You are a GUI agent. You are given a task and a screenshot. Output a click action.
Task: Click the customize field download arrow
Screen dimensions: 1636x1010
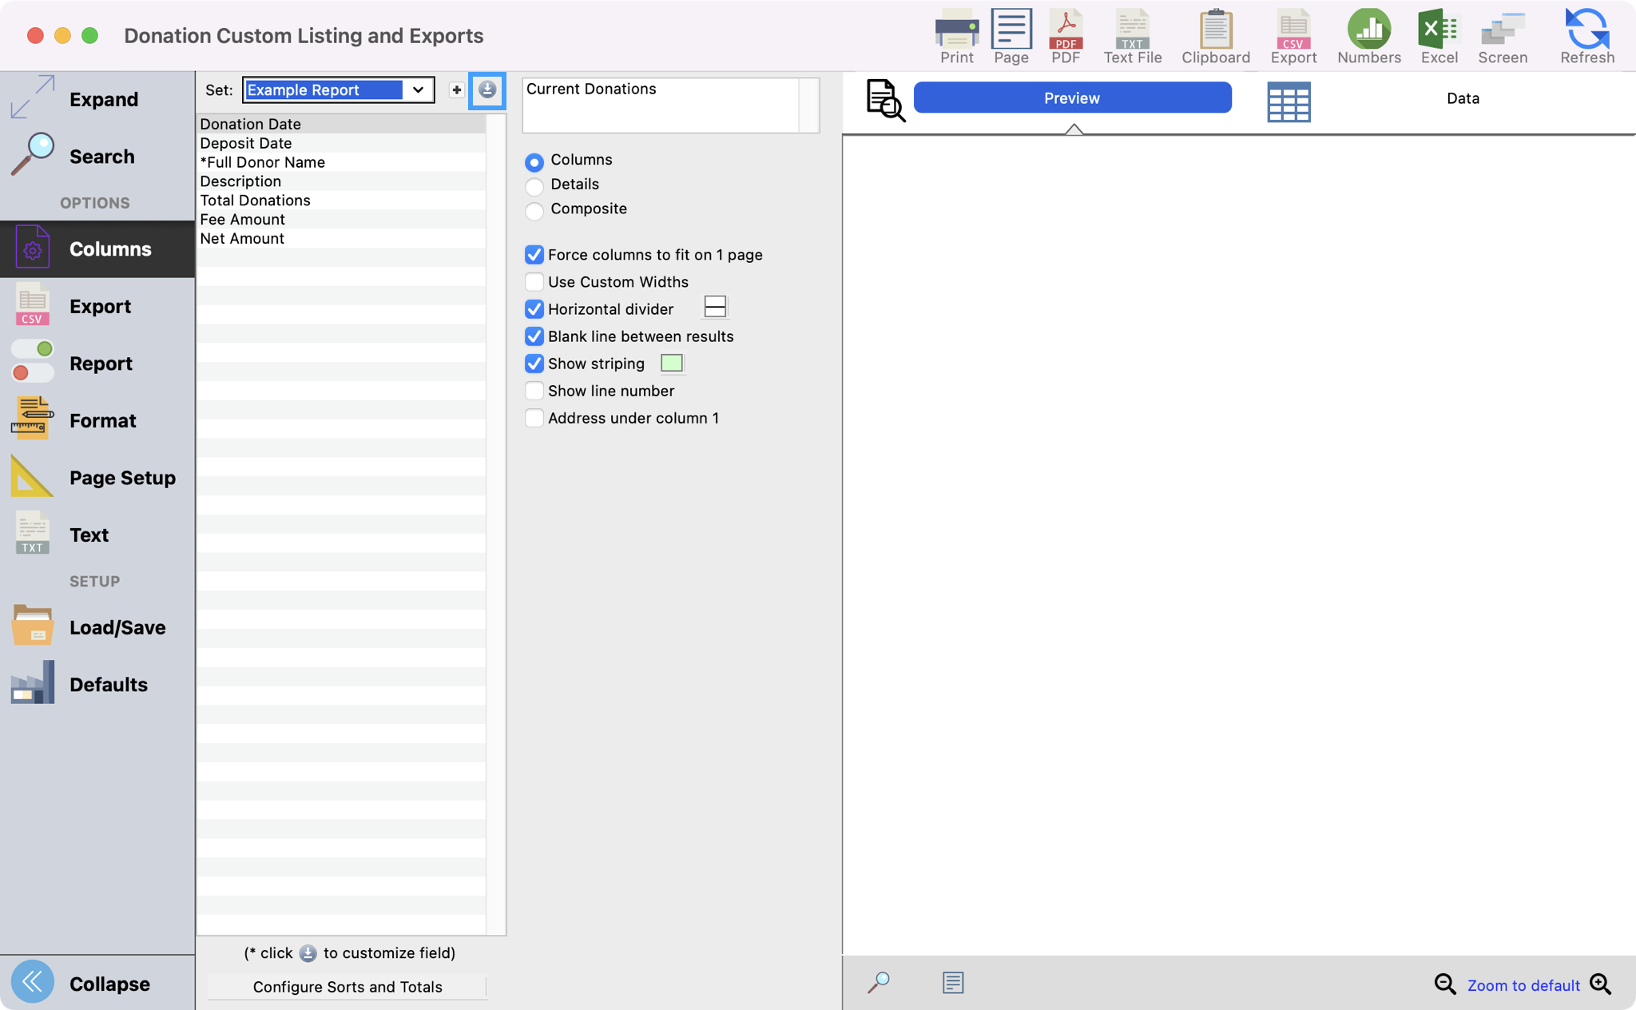[487, 90]
